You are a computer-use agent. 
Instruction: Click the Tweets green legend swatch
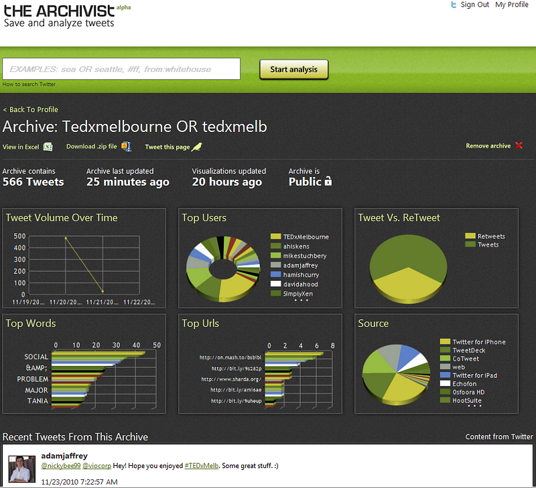pos(470,245)
